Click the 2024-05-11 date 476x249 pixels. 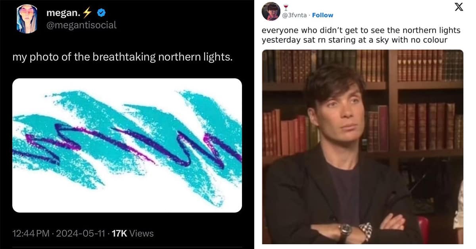coord(81,234)
